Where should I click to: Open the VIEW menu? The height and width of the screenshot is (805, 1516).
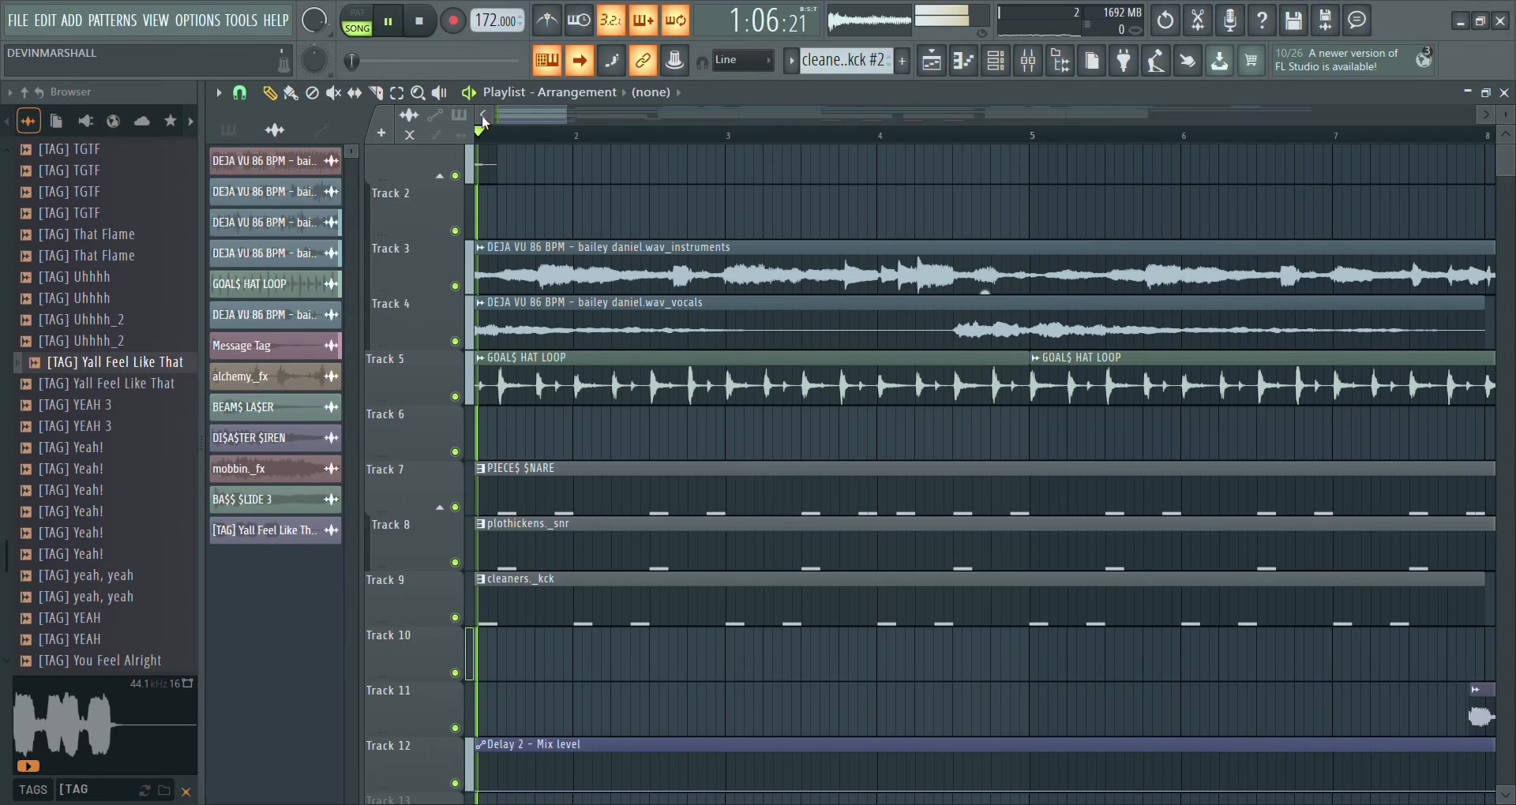156,21
